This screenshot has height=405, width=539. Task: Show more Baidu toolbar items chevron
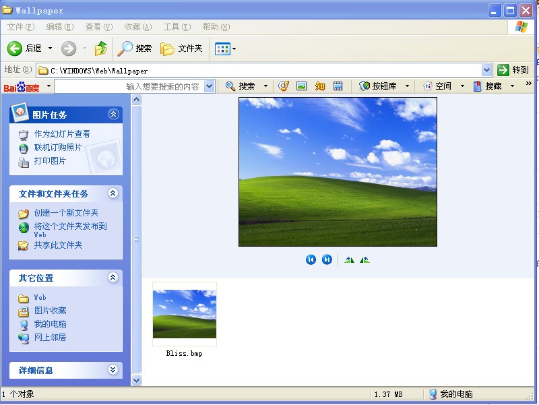[529, 84]
